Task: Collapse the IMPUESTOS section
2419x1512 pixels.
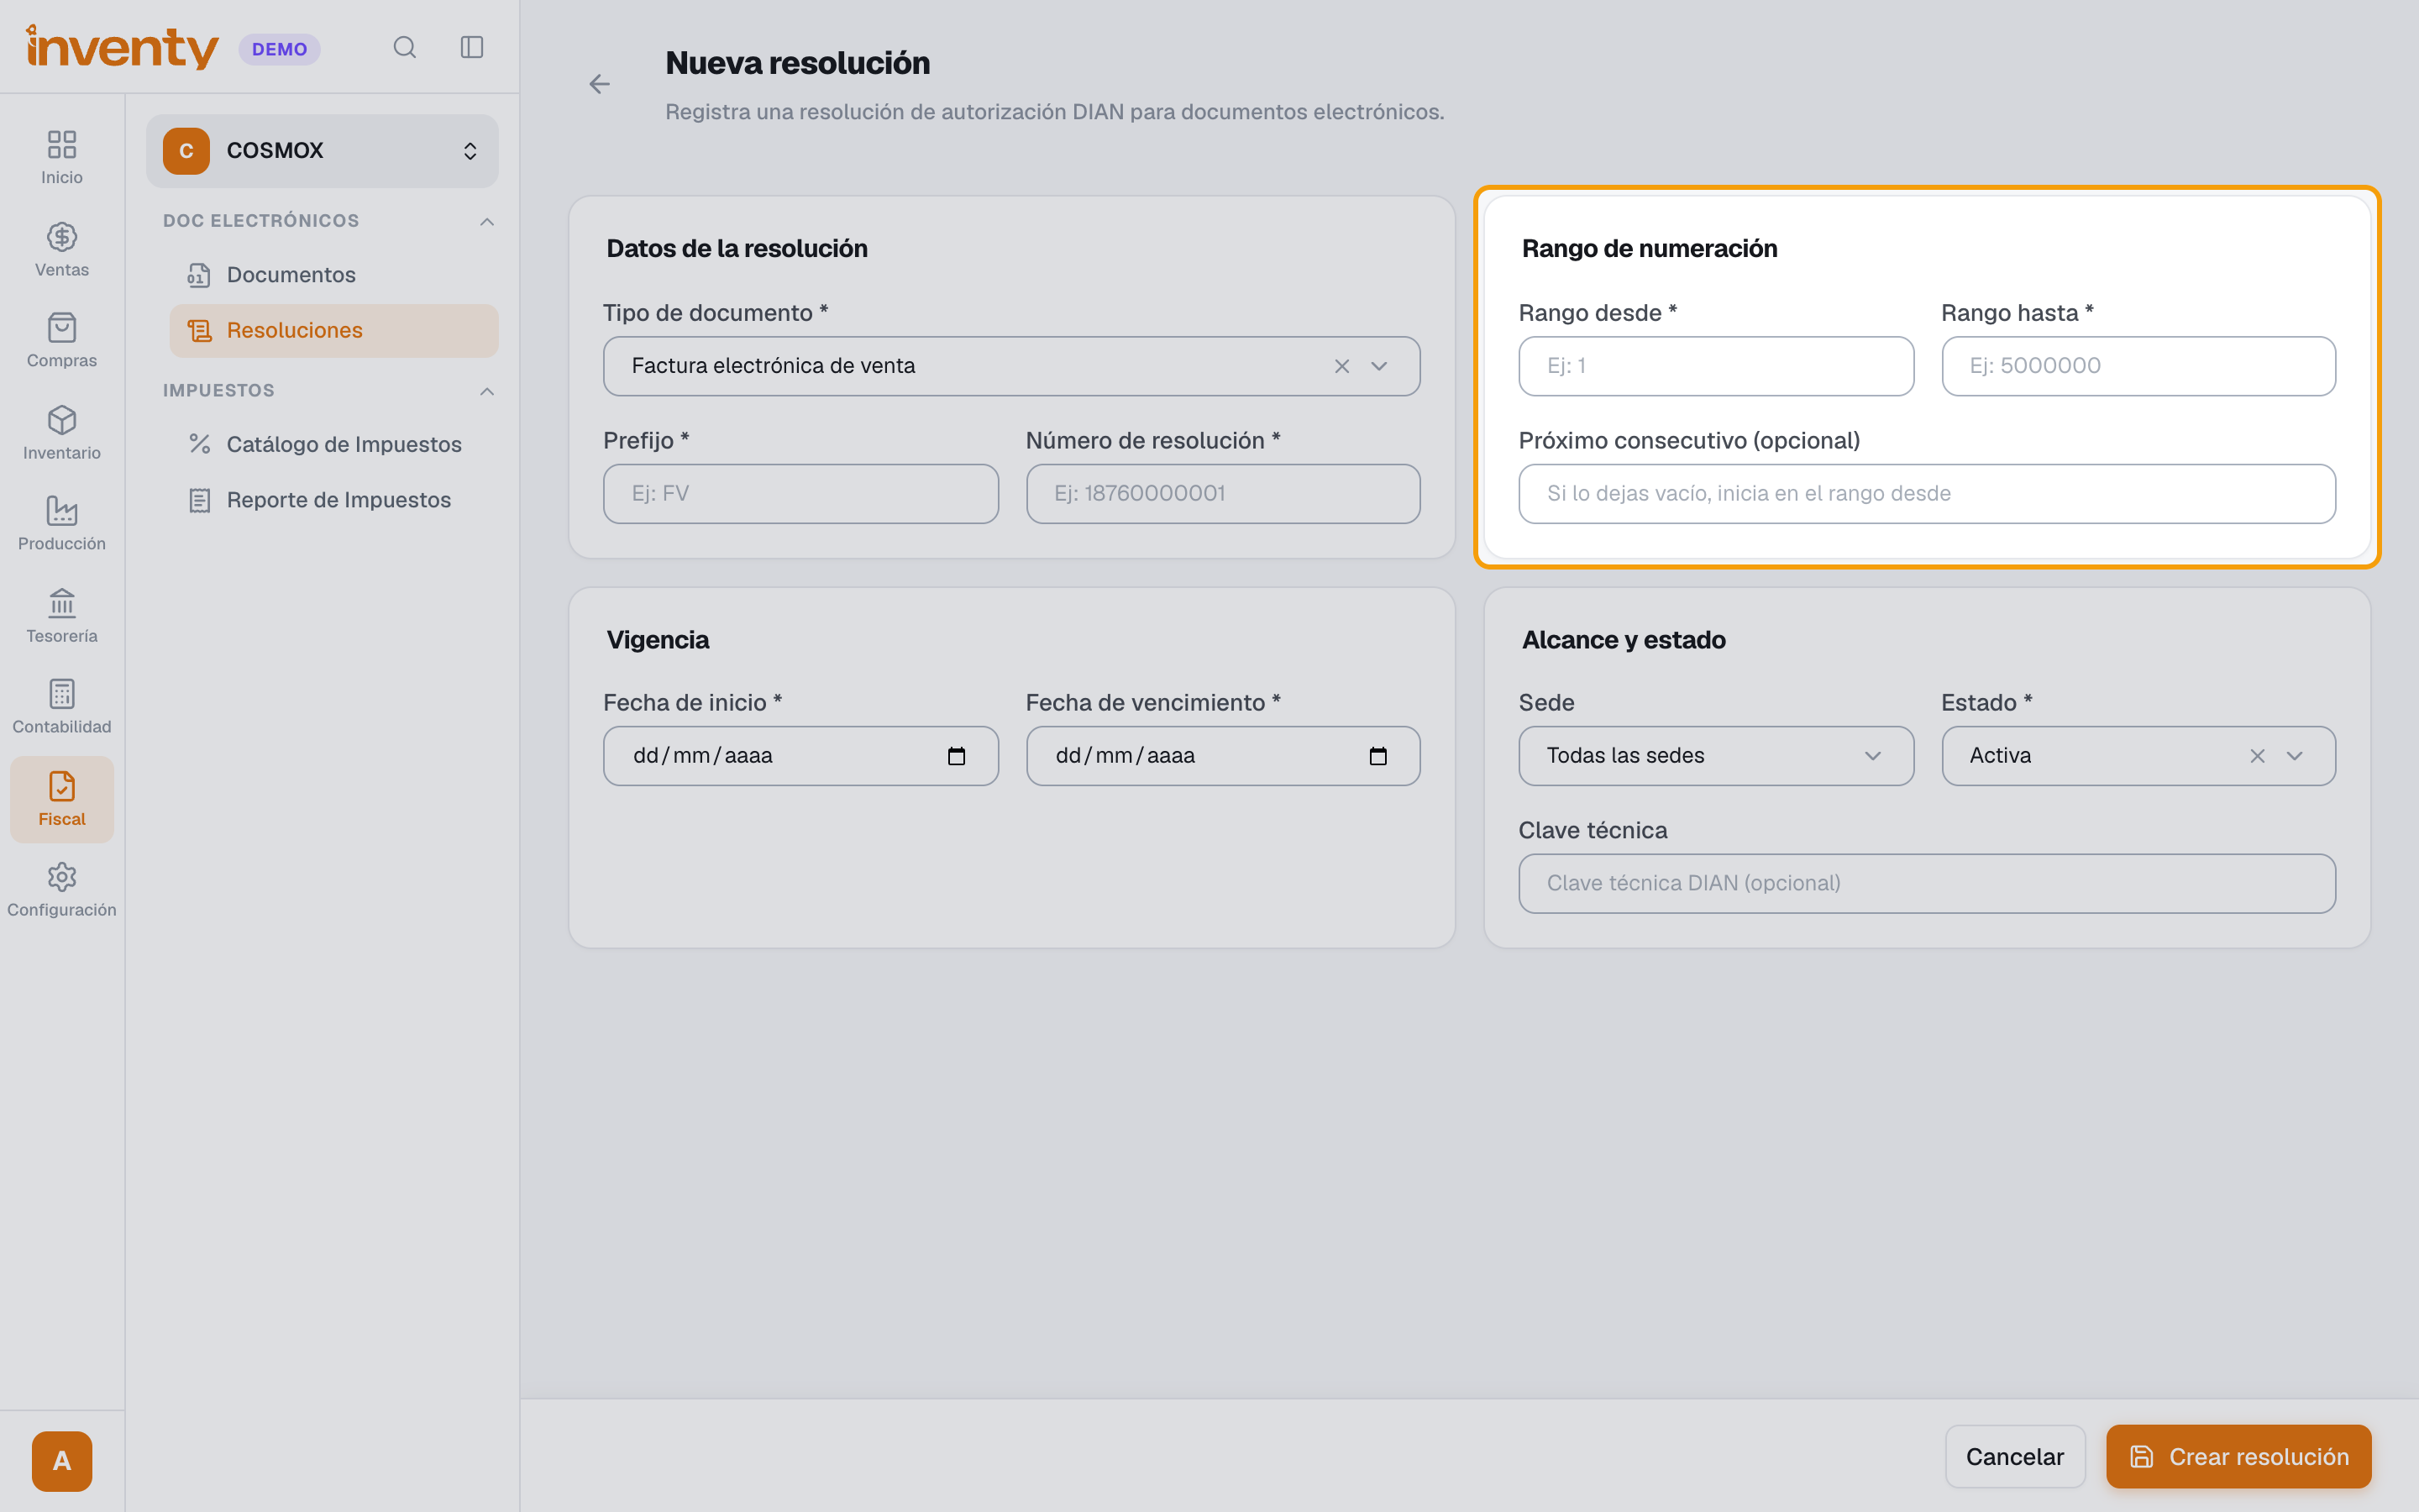Action: point(487,391)
